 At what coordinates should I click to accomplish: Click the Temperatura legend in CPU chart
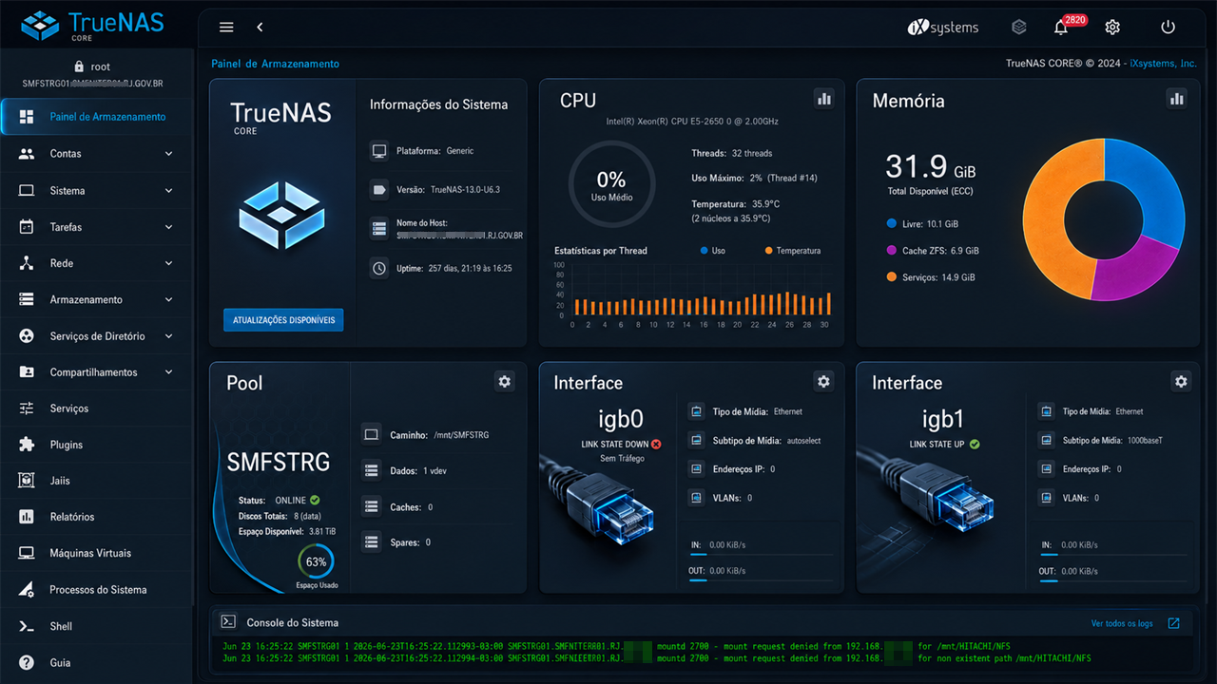pos(792,251)
